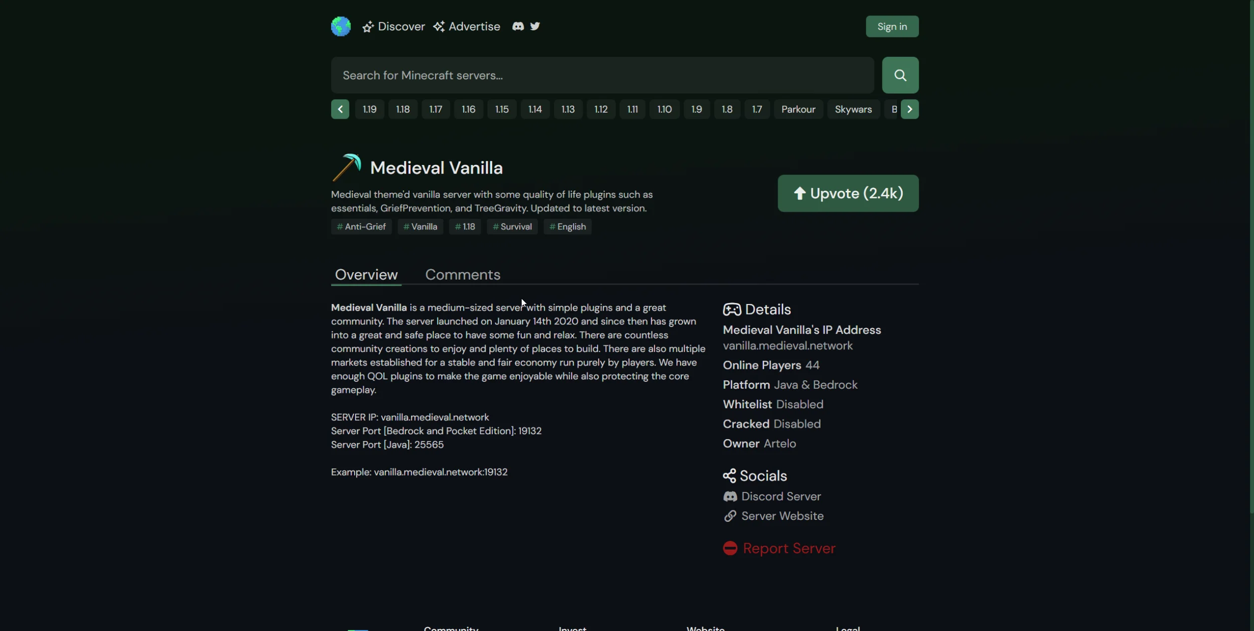Click the Sign in button
The image size is (1254, 631).
click(x=892, y=26)
